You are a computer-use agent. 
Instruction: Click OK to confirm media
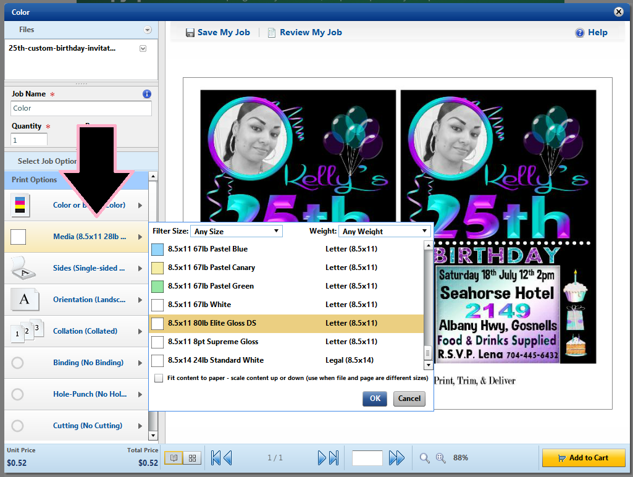[x=375, y=399]
